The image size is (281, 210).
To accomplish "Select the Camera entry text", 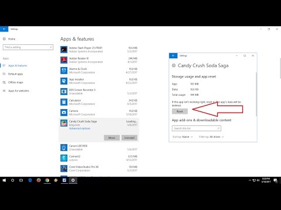I will click(x=73, y=111).
